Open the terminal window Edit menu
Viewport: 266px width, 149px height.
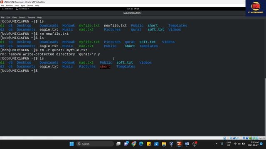coord(8,17)
